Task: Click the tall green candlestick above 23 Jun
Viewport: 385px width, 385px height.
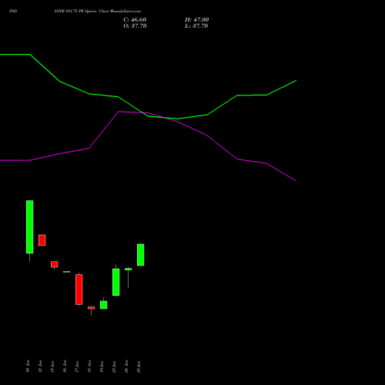Action: (x=116, y=282)
